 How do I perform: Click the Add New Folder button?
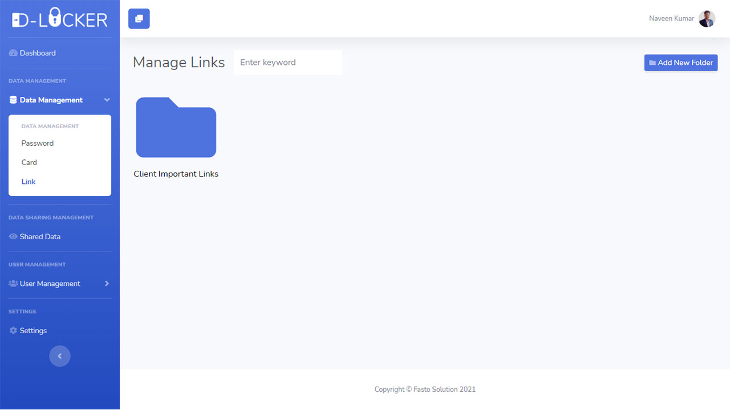680,63
